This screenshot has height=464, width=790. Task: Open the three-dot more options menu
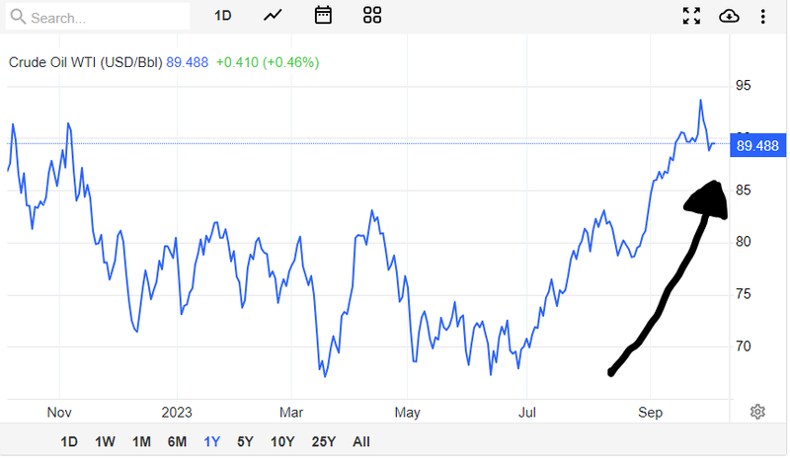pyautogui.click(x=763, y=16)
